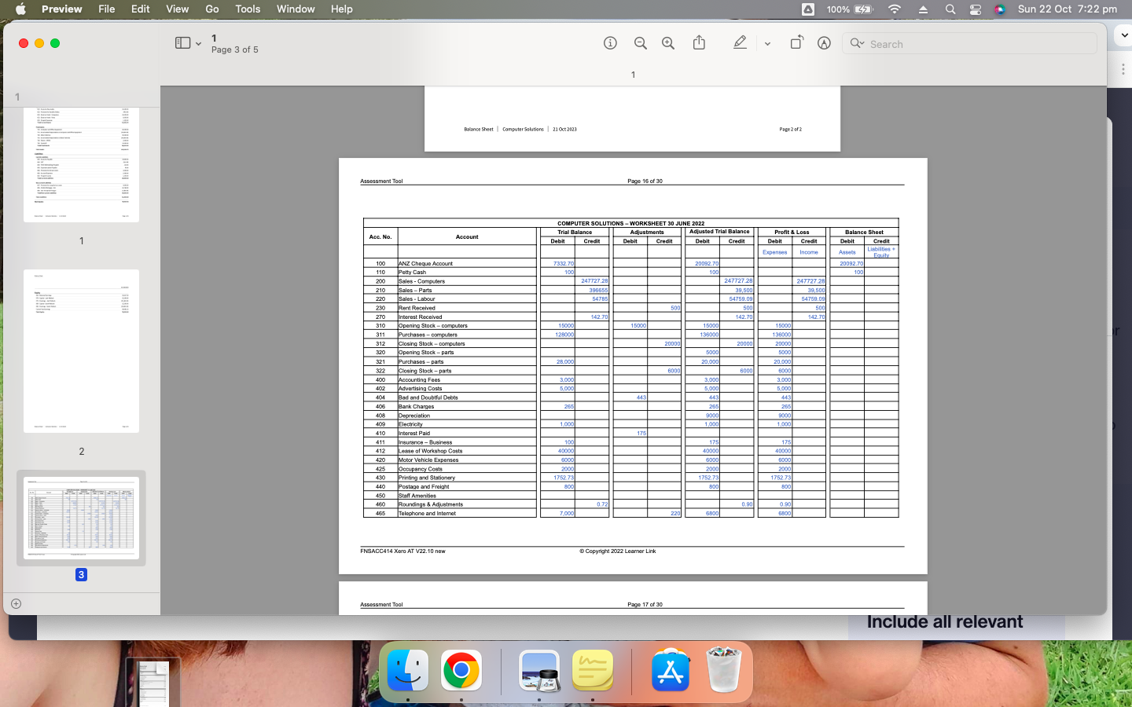Open the annotation circle-A icon
1132x707 pixels.
pos(824,43)
